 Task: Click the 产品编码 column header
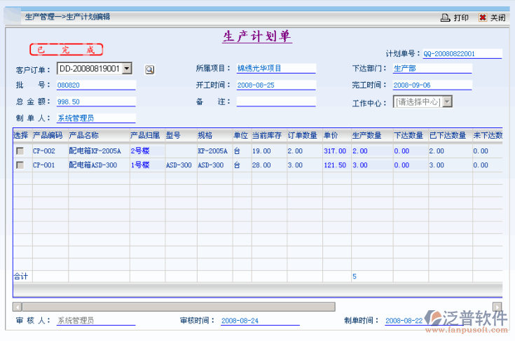click(48, 134)
